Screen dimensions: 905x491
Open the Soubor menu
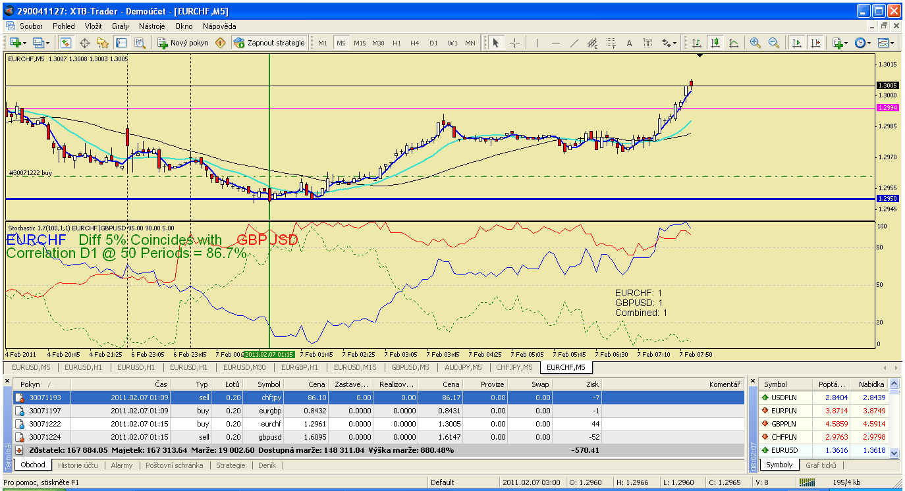31,26
